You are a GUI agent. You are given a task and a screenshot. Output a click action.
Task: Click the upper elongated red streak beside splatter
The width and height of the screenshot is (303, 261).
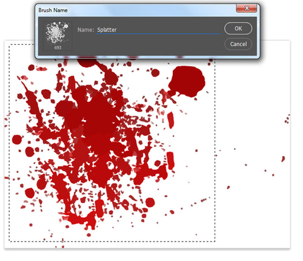(171, 120)
